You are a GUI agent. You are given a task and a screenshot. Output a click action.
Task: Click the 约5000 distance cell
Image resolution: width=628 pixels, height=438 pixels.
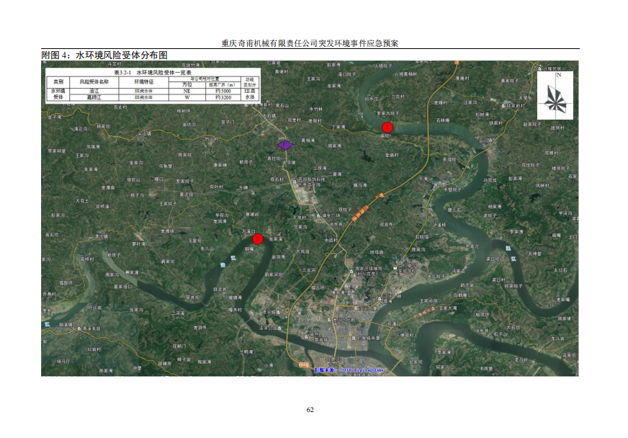tap(223, 91)
